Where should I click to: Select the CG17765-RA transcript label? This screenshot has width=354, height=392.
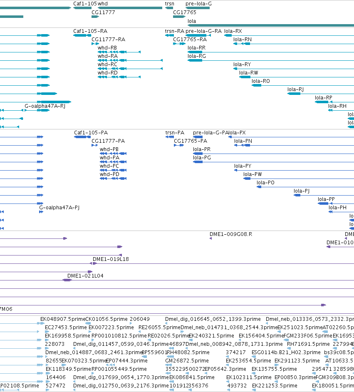pos(190,39)
